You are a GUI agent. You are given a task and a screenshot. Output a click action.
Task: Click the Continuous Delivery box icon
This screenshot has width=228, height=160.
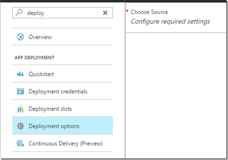(x=20, y=143)
